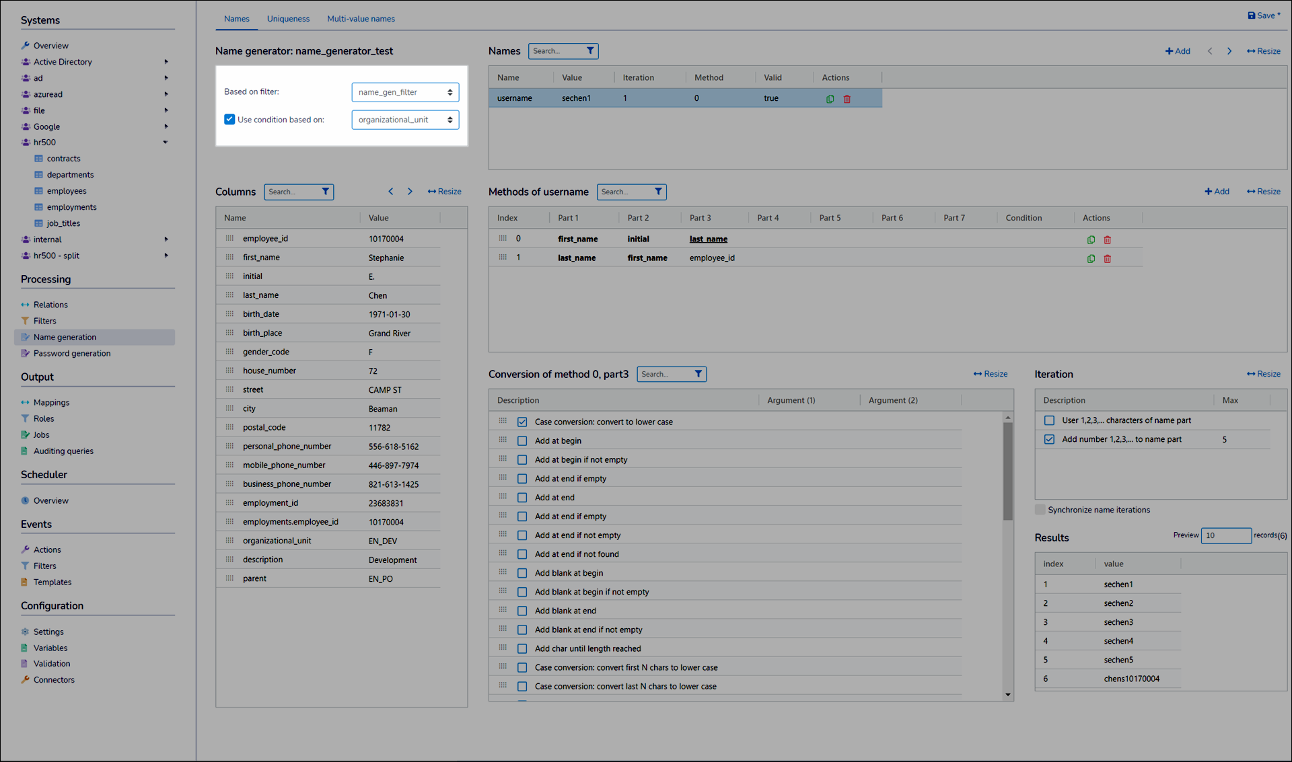The image size is (1292, 762).
Task: Check 'User 1,2,3,... characters of name part'
Action: point(1049,420)
